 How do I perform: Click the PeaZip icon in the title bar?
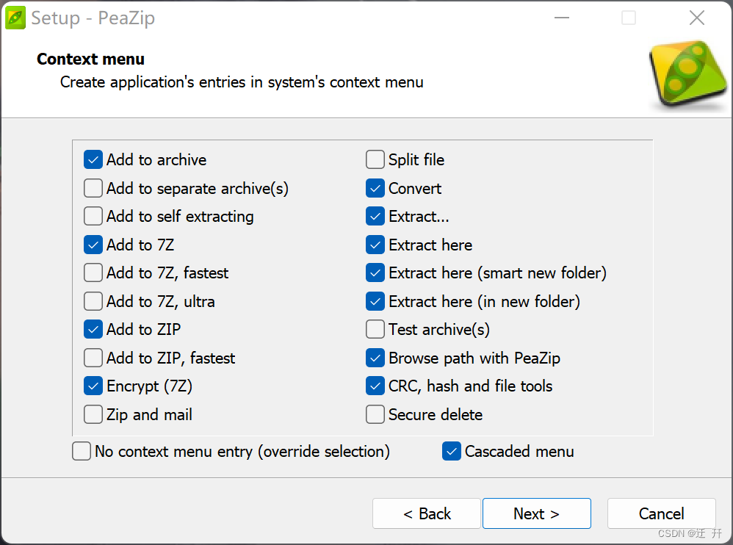15,17
